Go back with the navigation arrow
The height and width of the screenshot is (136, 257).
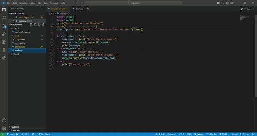(76, 3)
